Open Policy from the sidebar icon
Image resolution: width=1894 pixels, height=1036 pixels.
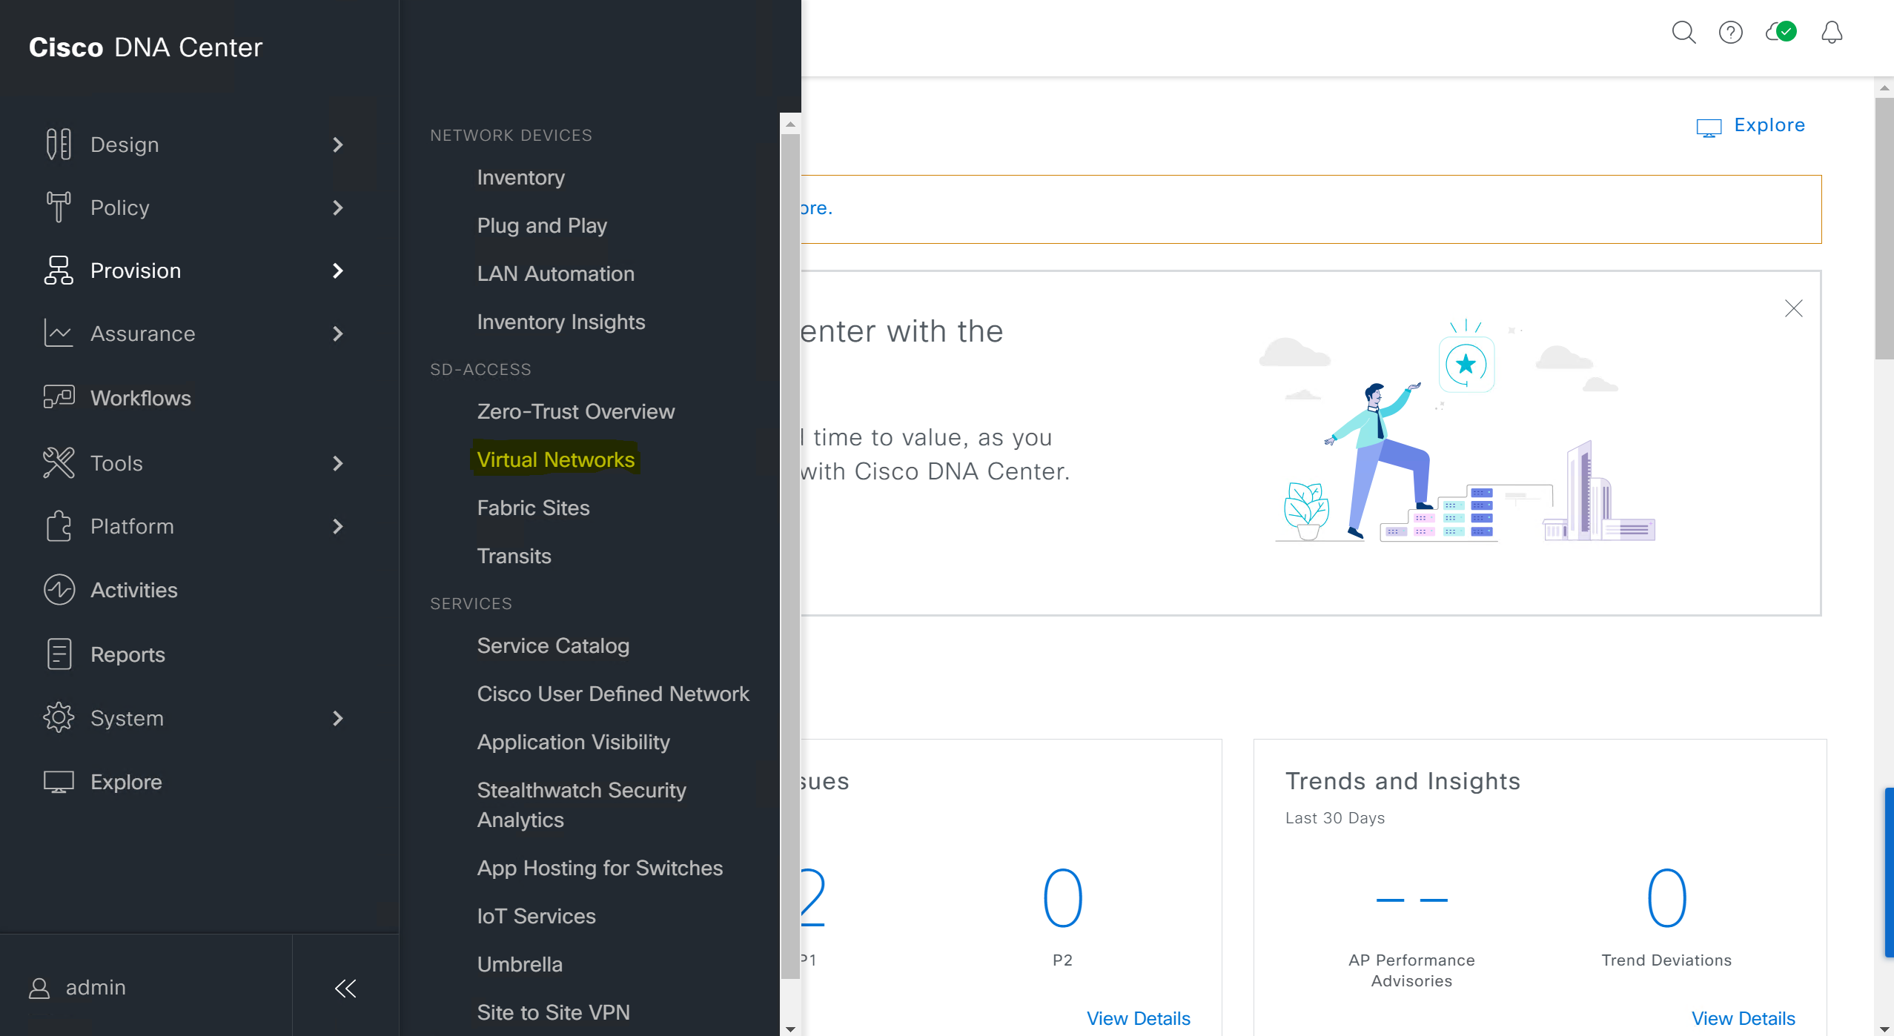point(58,207)
